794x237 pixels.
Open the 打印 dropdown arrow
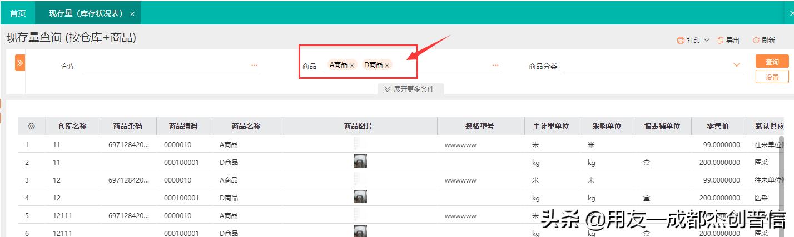tap(707, 40)
